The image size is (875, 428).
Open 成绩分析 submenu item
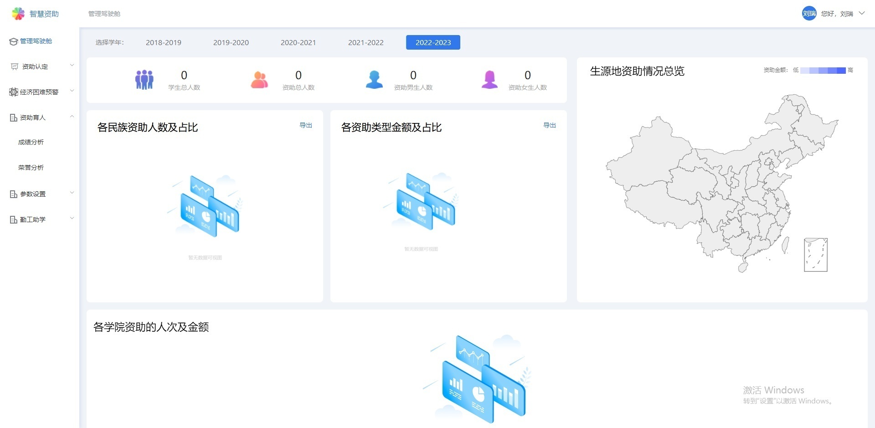click(31, 142)
